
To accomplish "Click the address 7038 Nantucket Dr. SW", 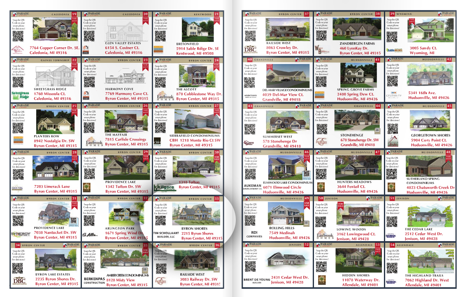I will point(55,233).
